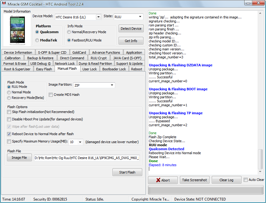Select RUU Mode flash mode
266x203 pixels.
pos(9,87)
